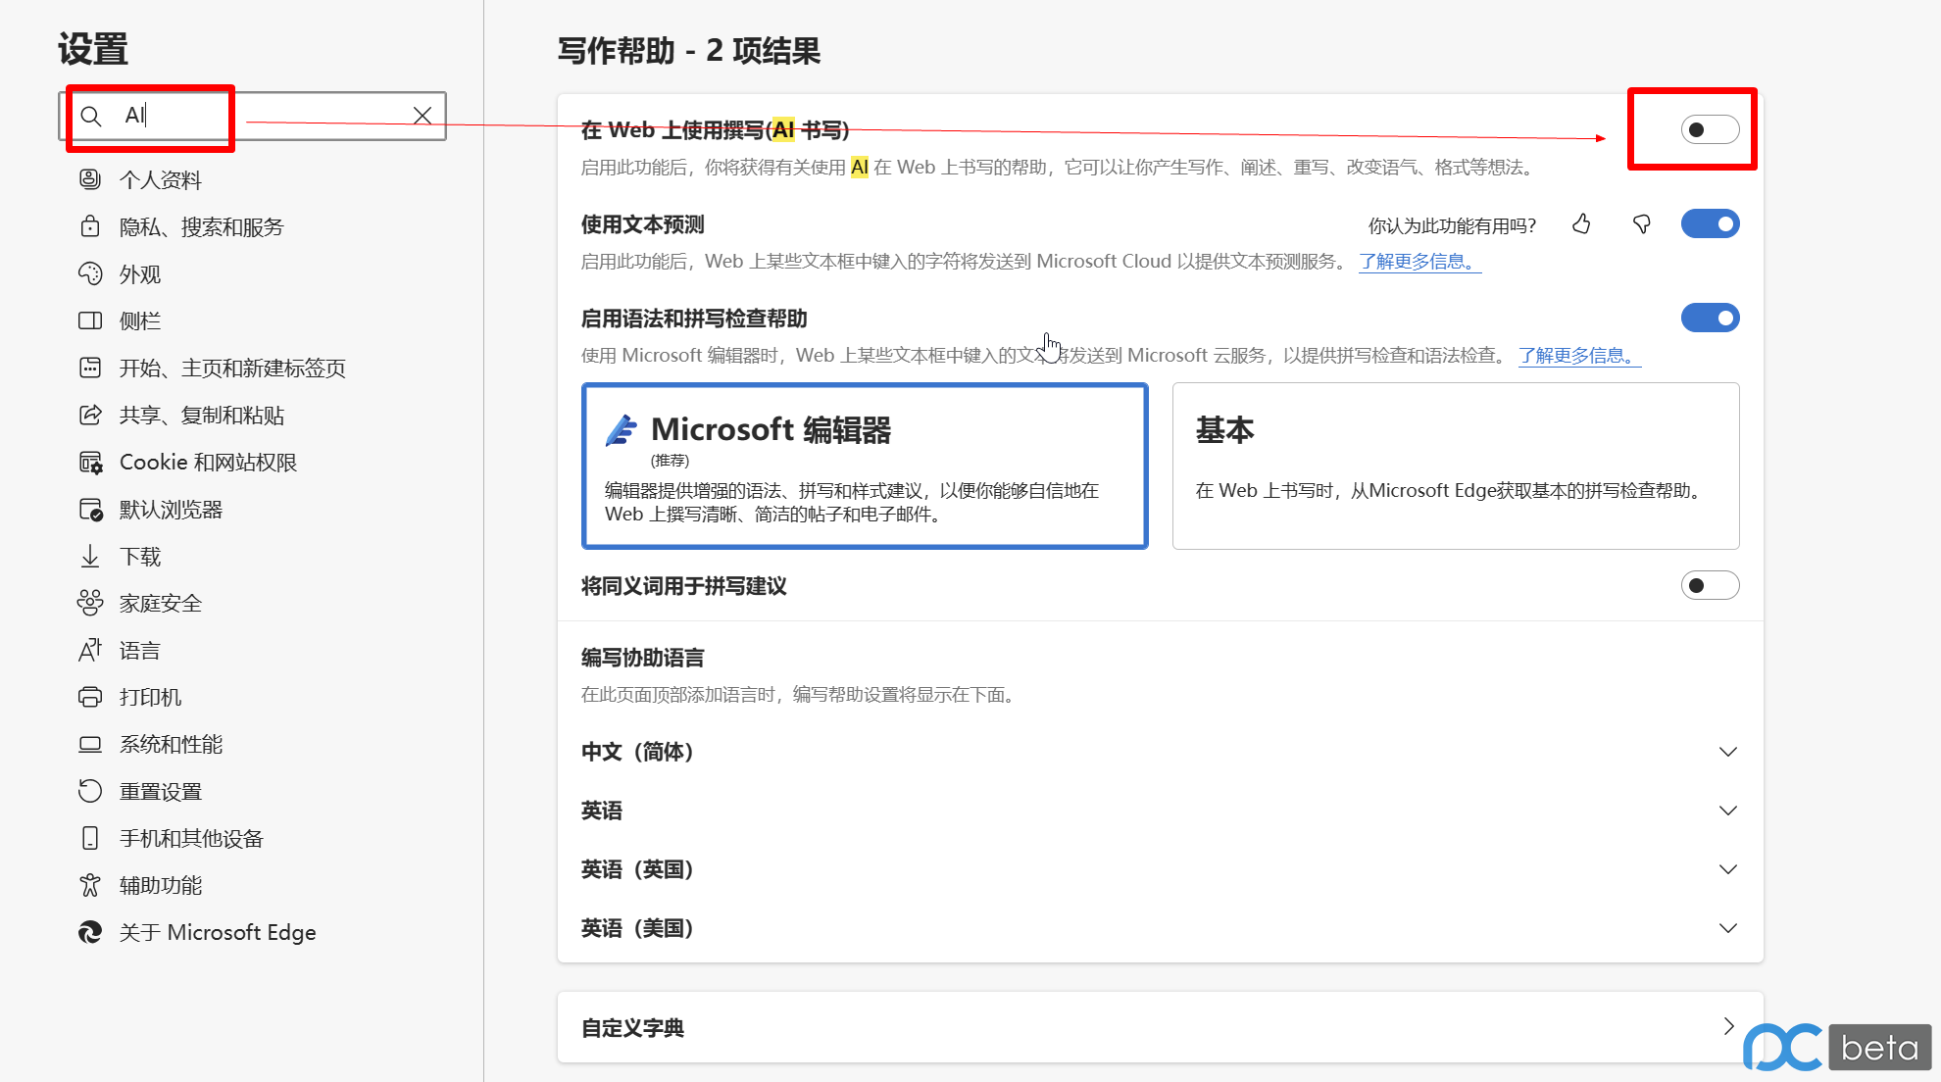Open the 家庭安全 settings section

(161, 603)
